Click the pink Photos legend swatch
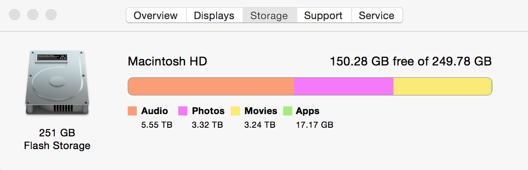The image size is (528, 170). pyautogui.click(x=183, y=111)
